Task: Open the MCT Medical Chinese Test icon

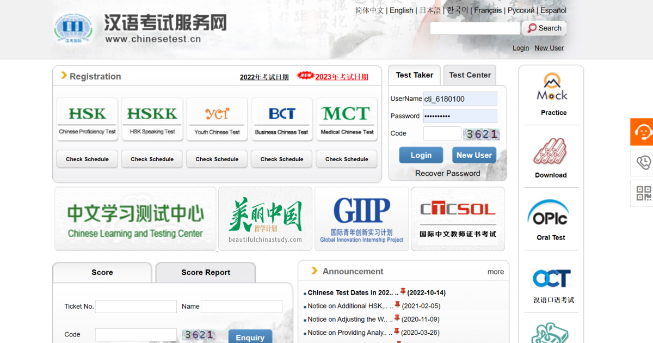Action: point(347,119)
